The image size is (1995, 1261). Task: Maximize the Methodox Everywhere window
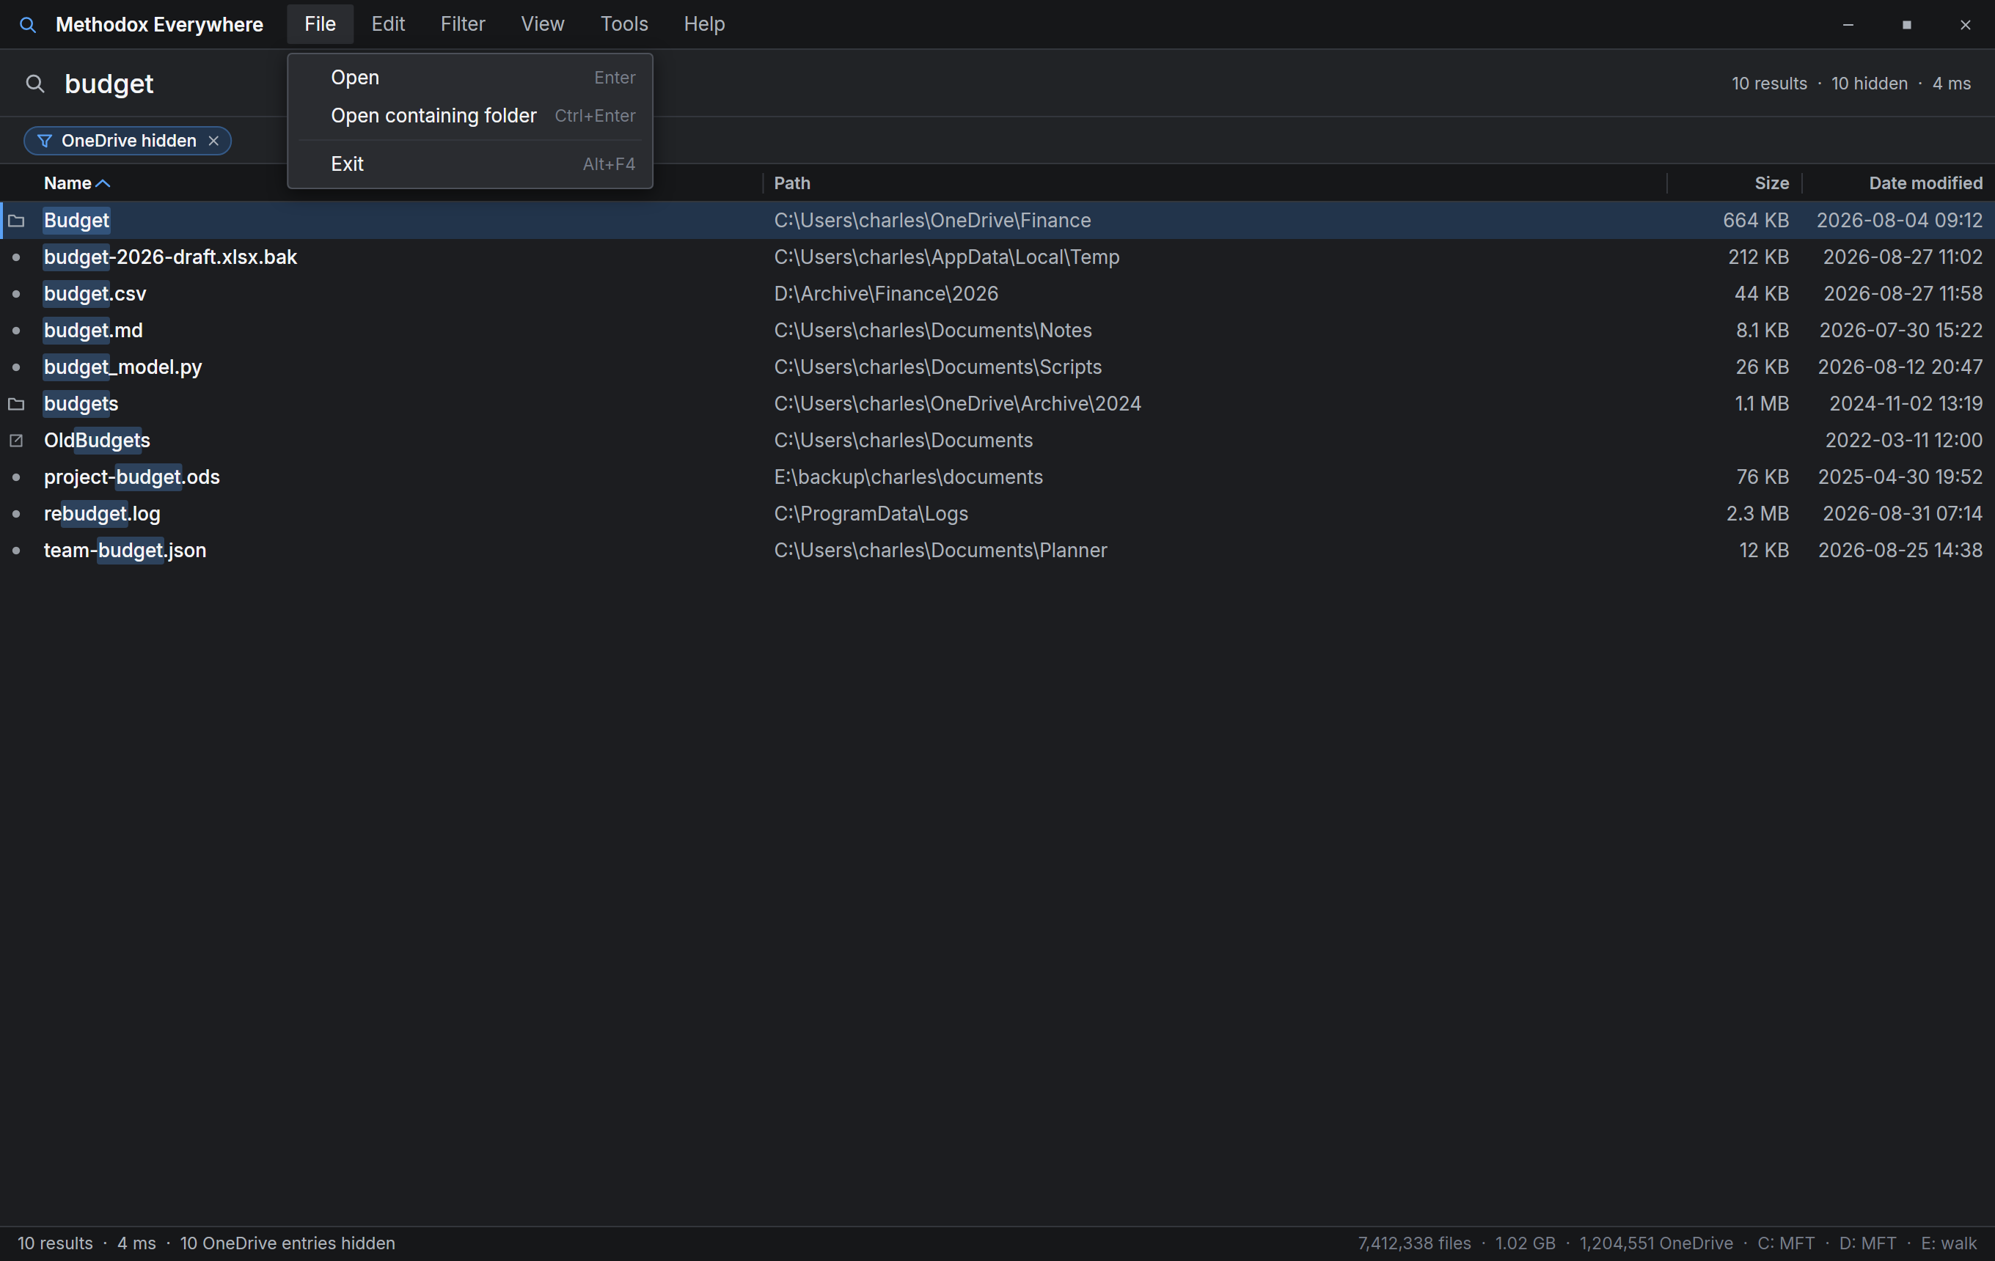pyautogui.click(x=1906, y=25)
